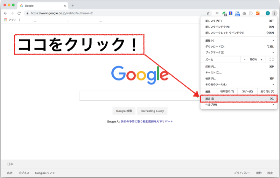Select 新しいウインドウ(N) menu item
This screenshot has height=178, width=280.
click(239, 27)
